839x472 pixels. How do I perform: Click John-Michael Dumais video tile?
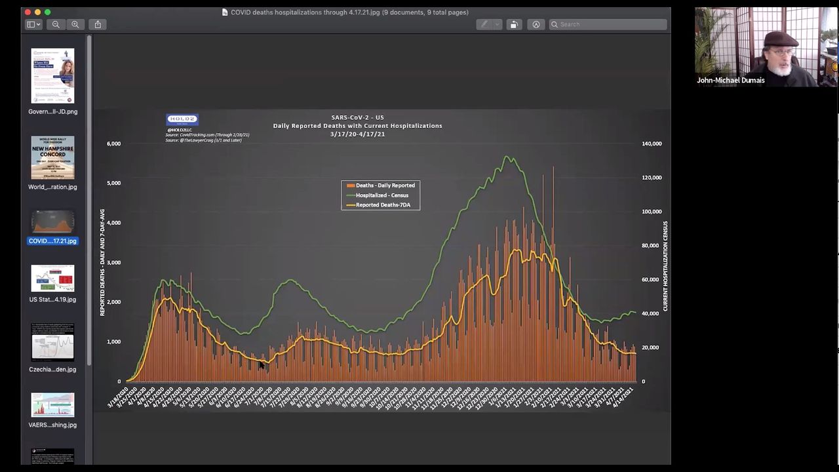click(x=766, y=47)
